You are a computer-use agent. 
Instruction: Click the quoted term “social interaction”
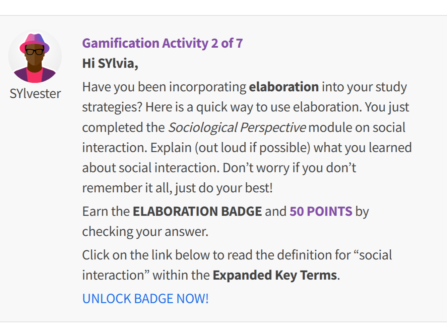click(x=237, y=265)
